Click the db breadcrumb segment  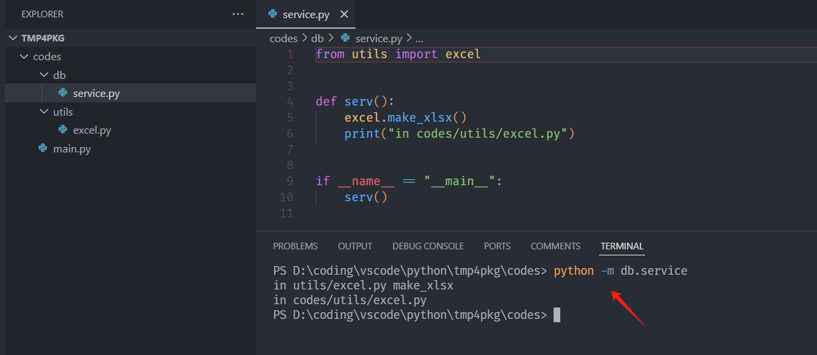(318, 38)
